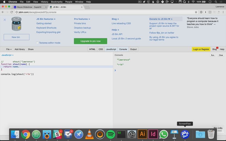Open the File dropdown menu

pyautogui.click(x=9, y=49)
